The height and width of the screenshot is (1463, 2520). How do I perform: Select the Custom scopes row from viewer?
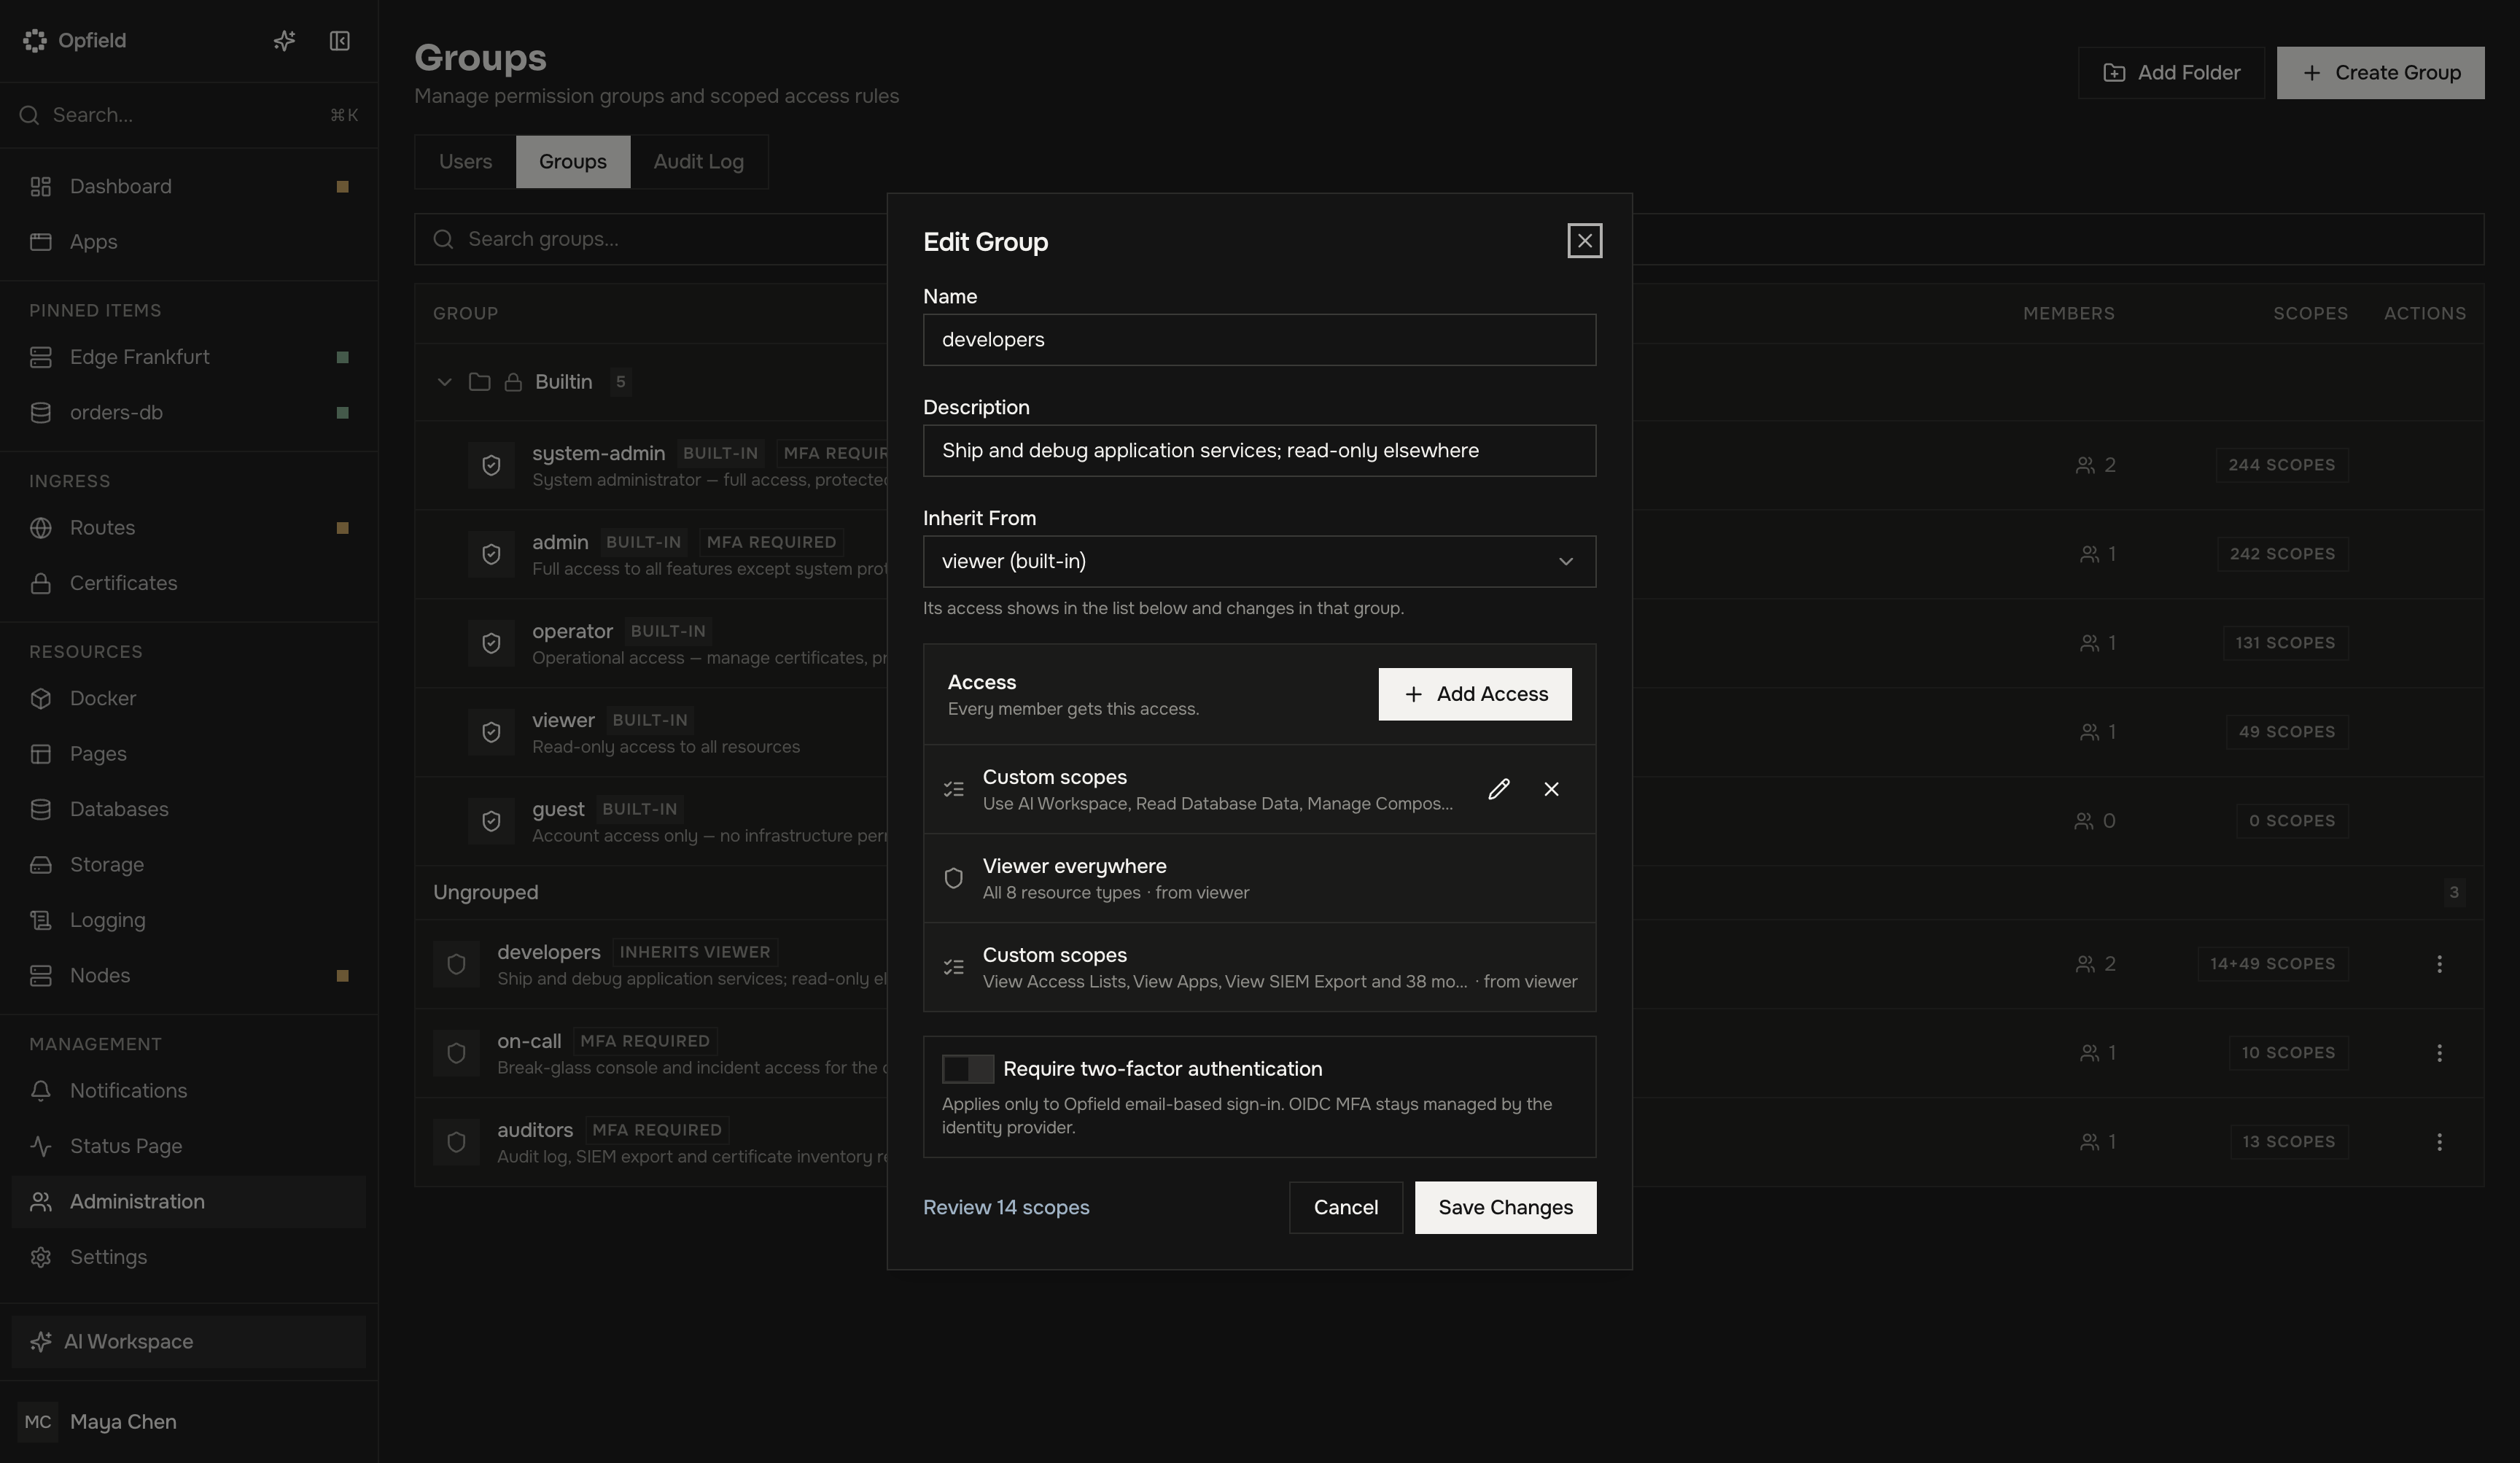coord(1259,967)
